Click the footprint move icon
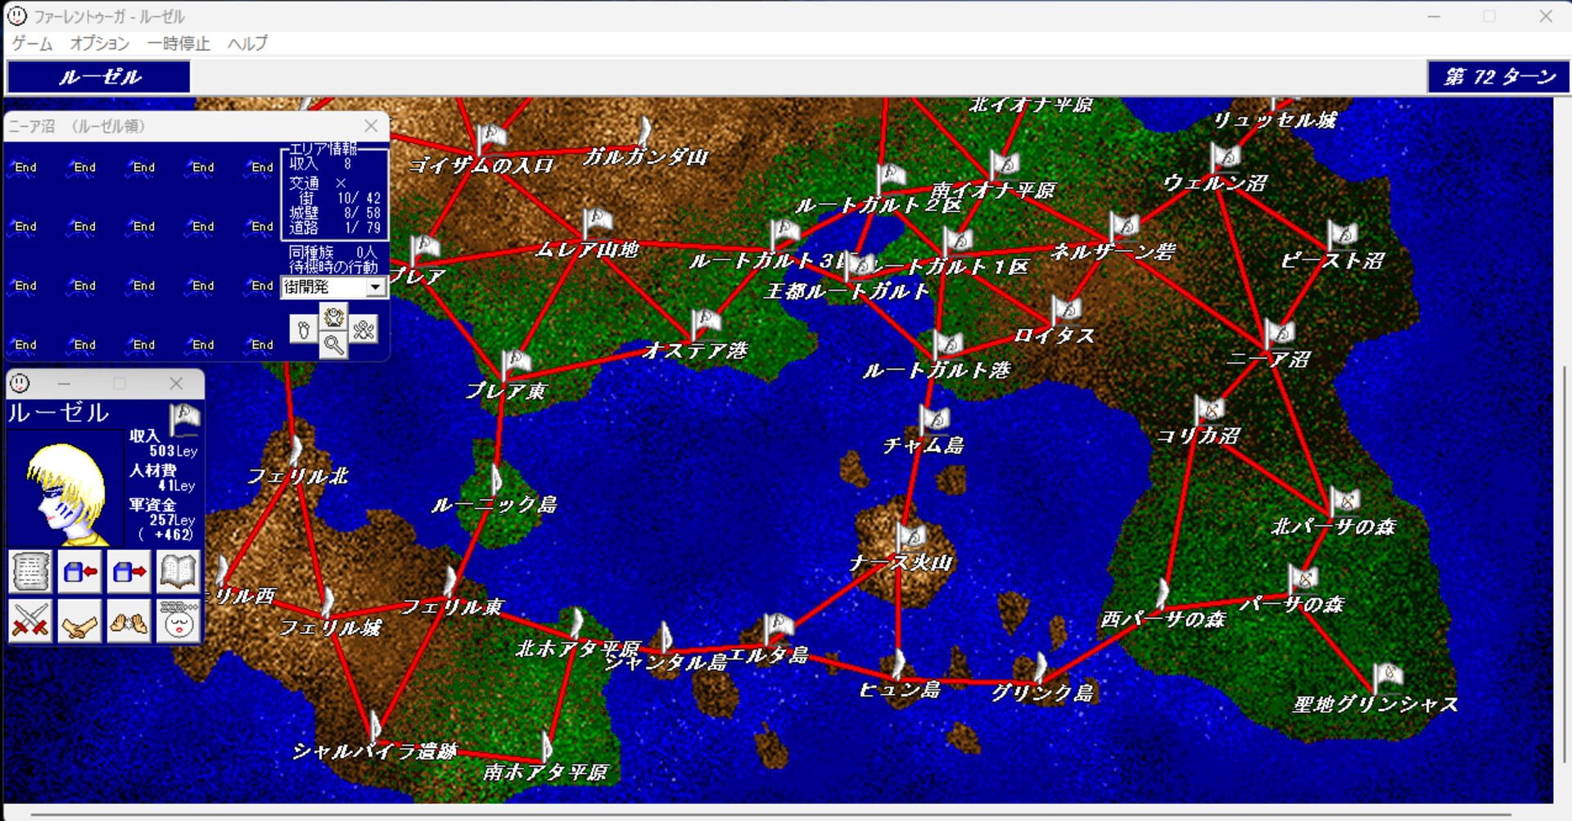The image size is (1572, 821). [304, 329]
